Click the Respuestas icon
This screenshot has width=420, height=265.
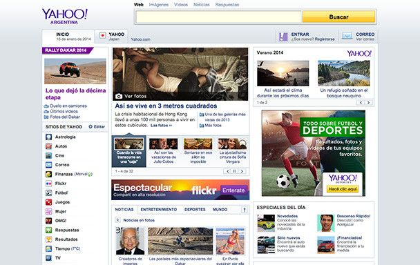[x=48, y=230]
